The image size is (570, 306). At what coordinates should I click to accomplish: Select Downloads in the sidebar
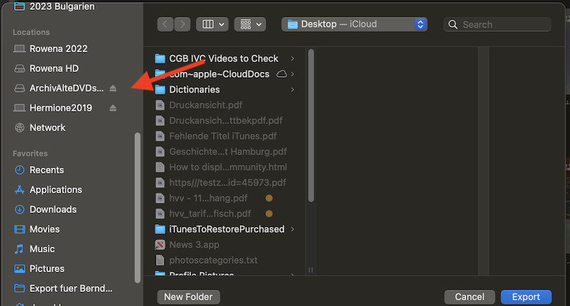(53, 209)
